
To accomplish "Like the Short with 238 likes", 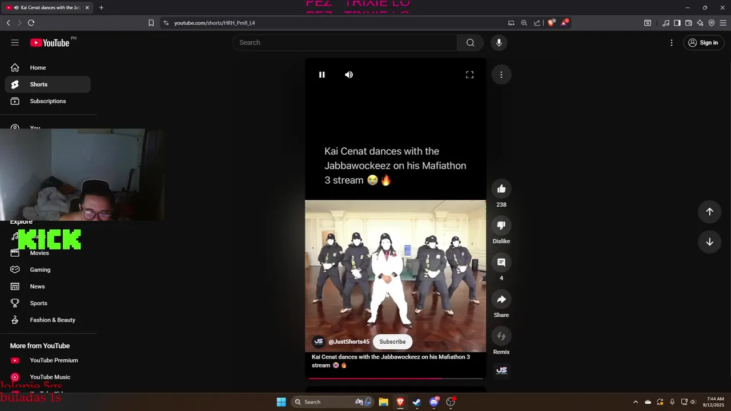I will click(x=501, y=189).
